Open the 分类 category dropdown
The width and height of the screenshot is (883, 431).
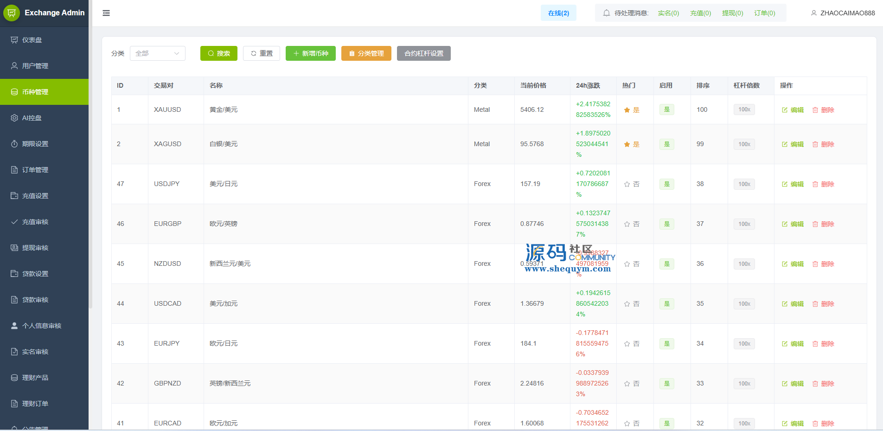[x=157, y=53]
